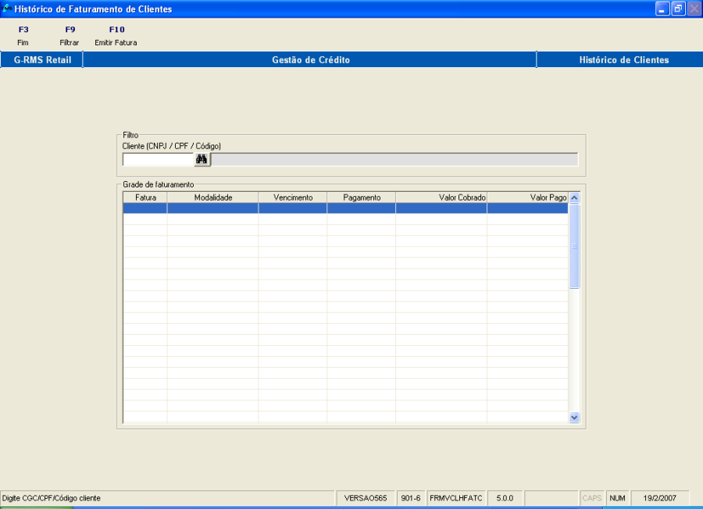
Task: Sort the grid by the Modalidade column
Action: coord(212,197)
